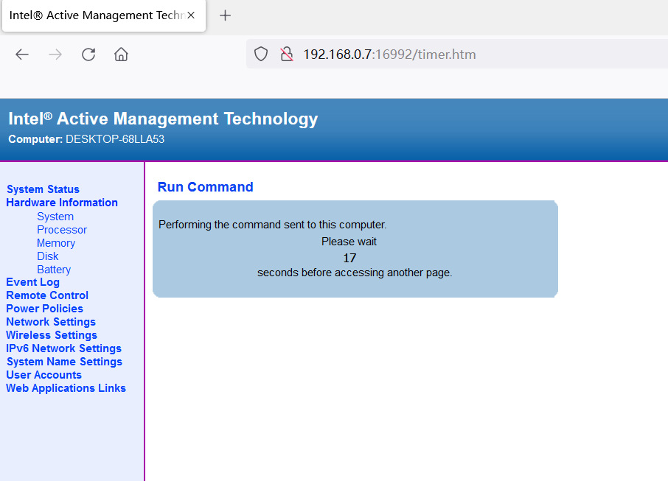
Task: Open the Event Log
Action: click(x=32, y=281)
